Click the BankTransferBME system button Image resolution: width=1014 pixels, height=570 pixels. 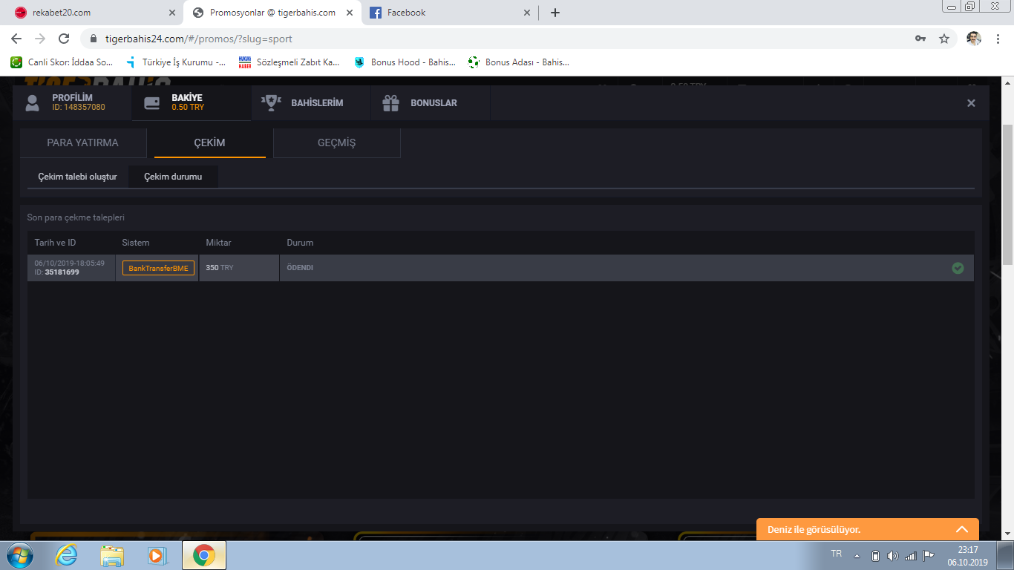(158, 268)
